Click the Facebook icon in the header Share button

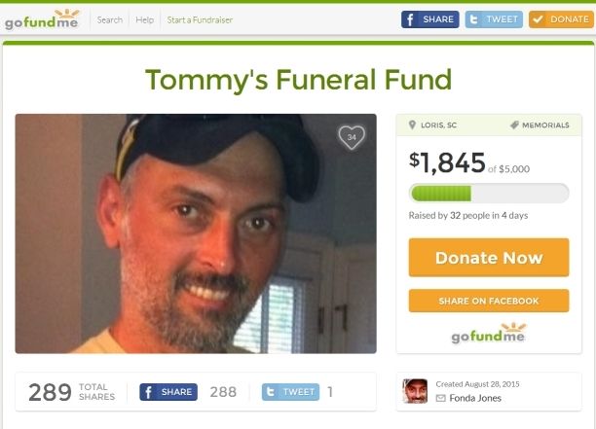pos(410,19)
